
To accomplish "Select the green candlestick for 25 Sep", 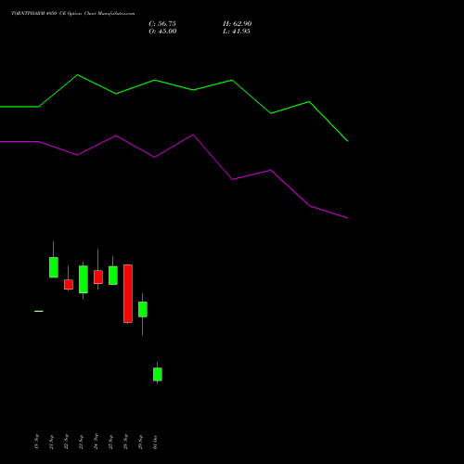I will pos(113,276).
